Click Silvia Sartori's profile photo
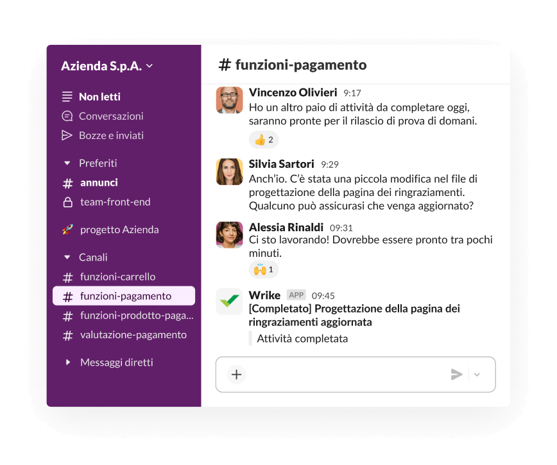 click(x=230, y=172)
